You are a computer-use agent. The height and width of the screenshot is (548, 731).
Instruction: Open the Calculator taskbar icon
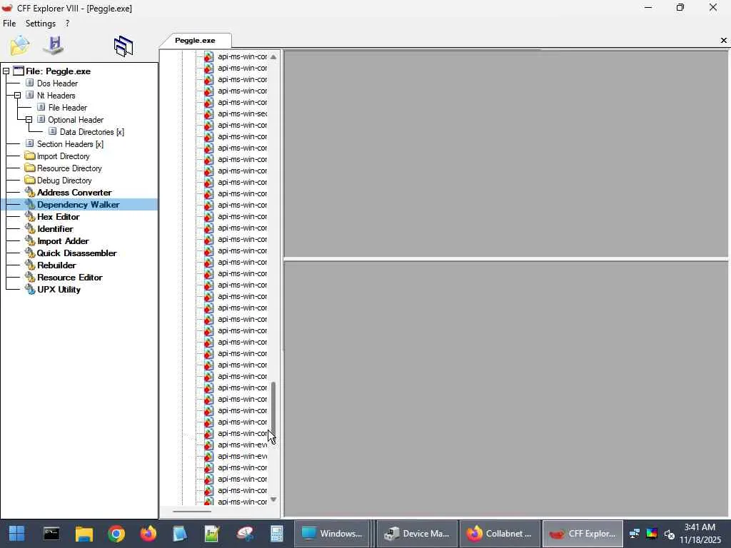click(x=277, y=534)
